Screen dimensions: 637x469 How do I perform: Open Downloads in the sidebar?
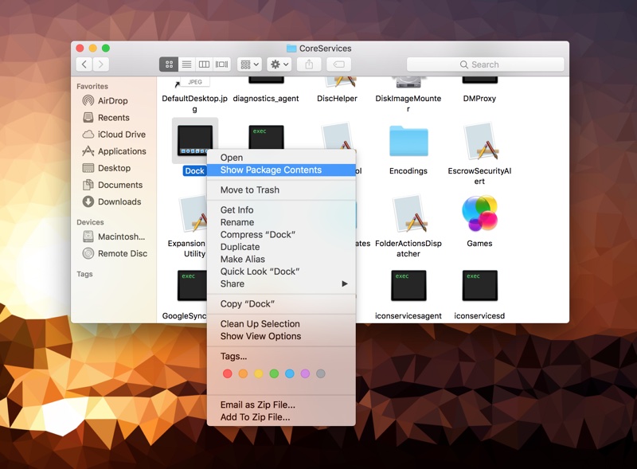point(119,201)
